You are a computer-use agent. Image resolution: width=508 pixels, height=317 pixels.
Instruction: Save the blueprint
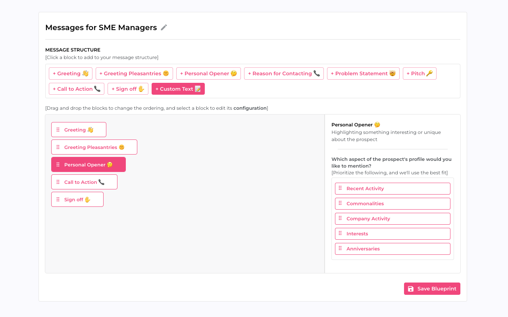pos(432,289)
